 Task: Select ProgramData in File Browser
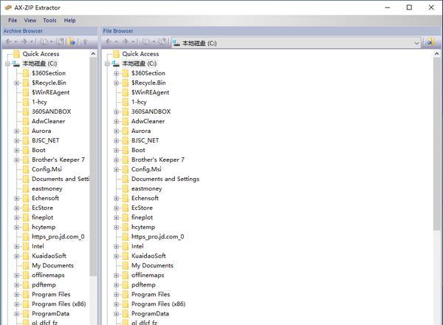(150, 314)
